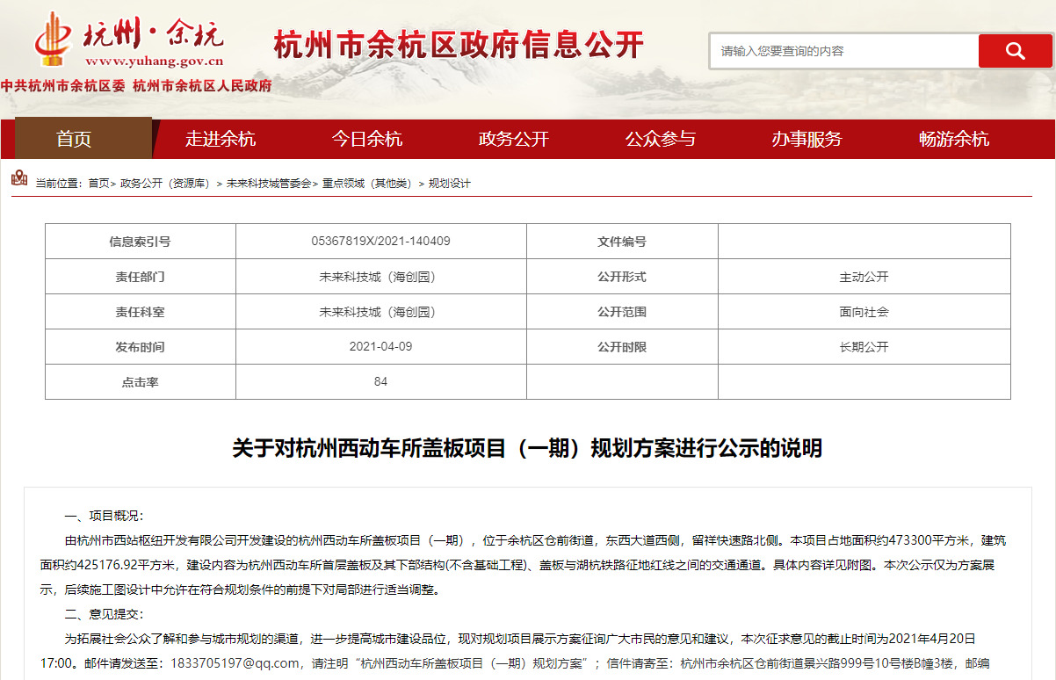The height and width of the screenshot is (680, 1056).
Task: Click the Hangzhou Yuhang site logo
Action: [129, 40]
